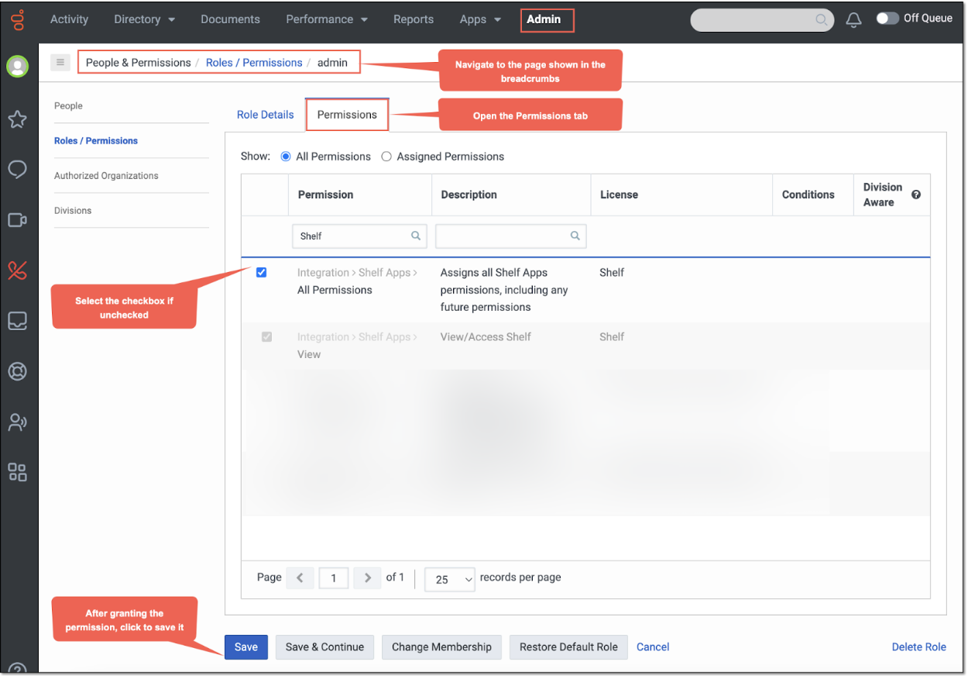Open People in the left navigation
The image size is (968, 679).
pos(68,106)
